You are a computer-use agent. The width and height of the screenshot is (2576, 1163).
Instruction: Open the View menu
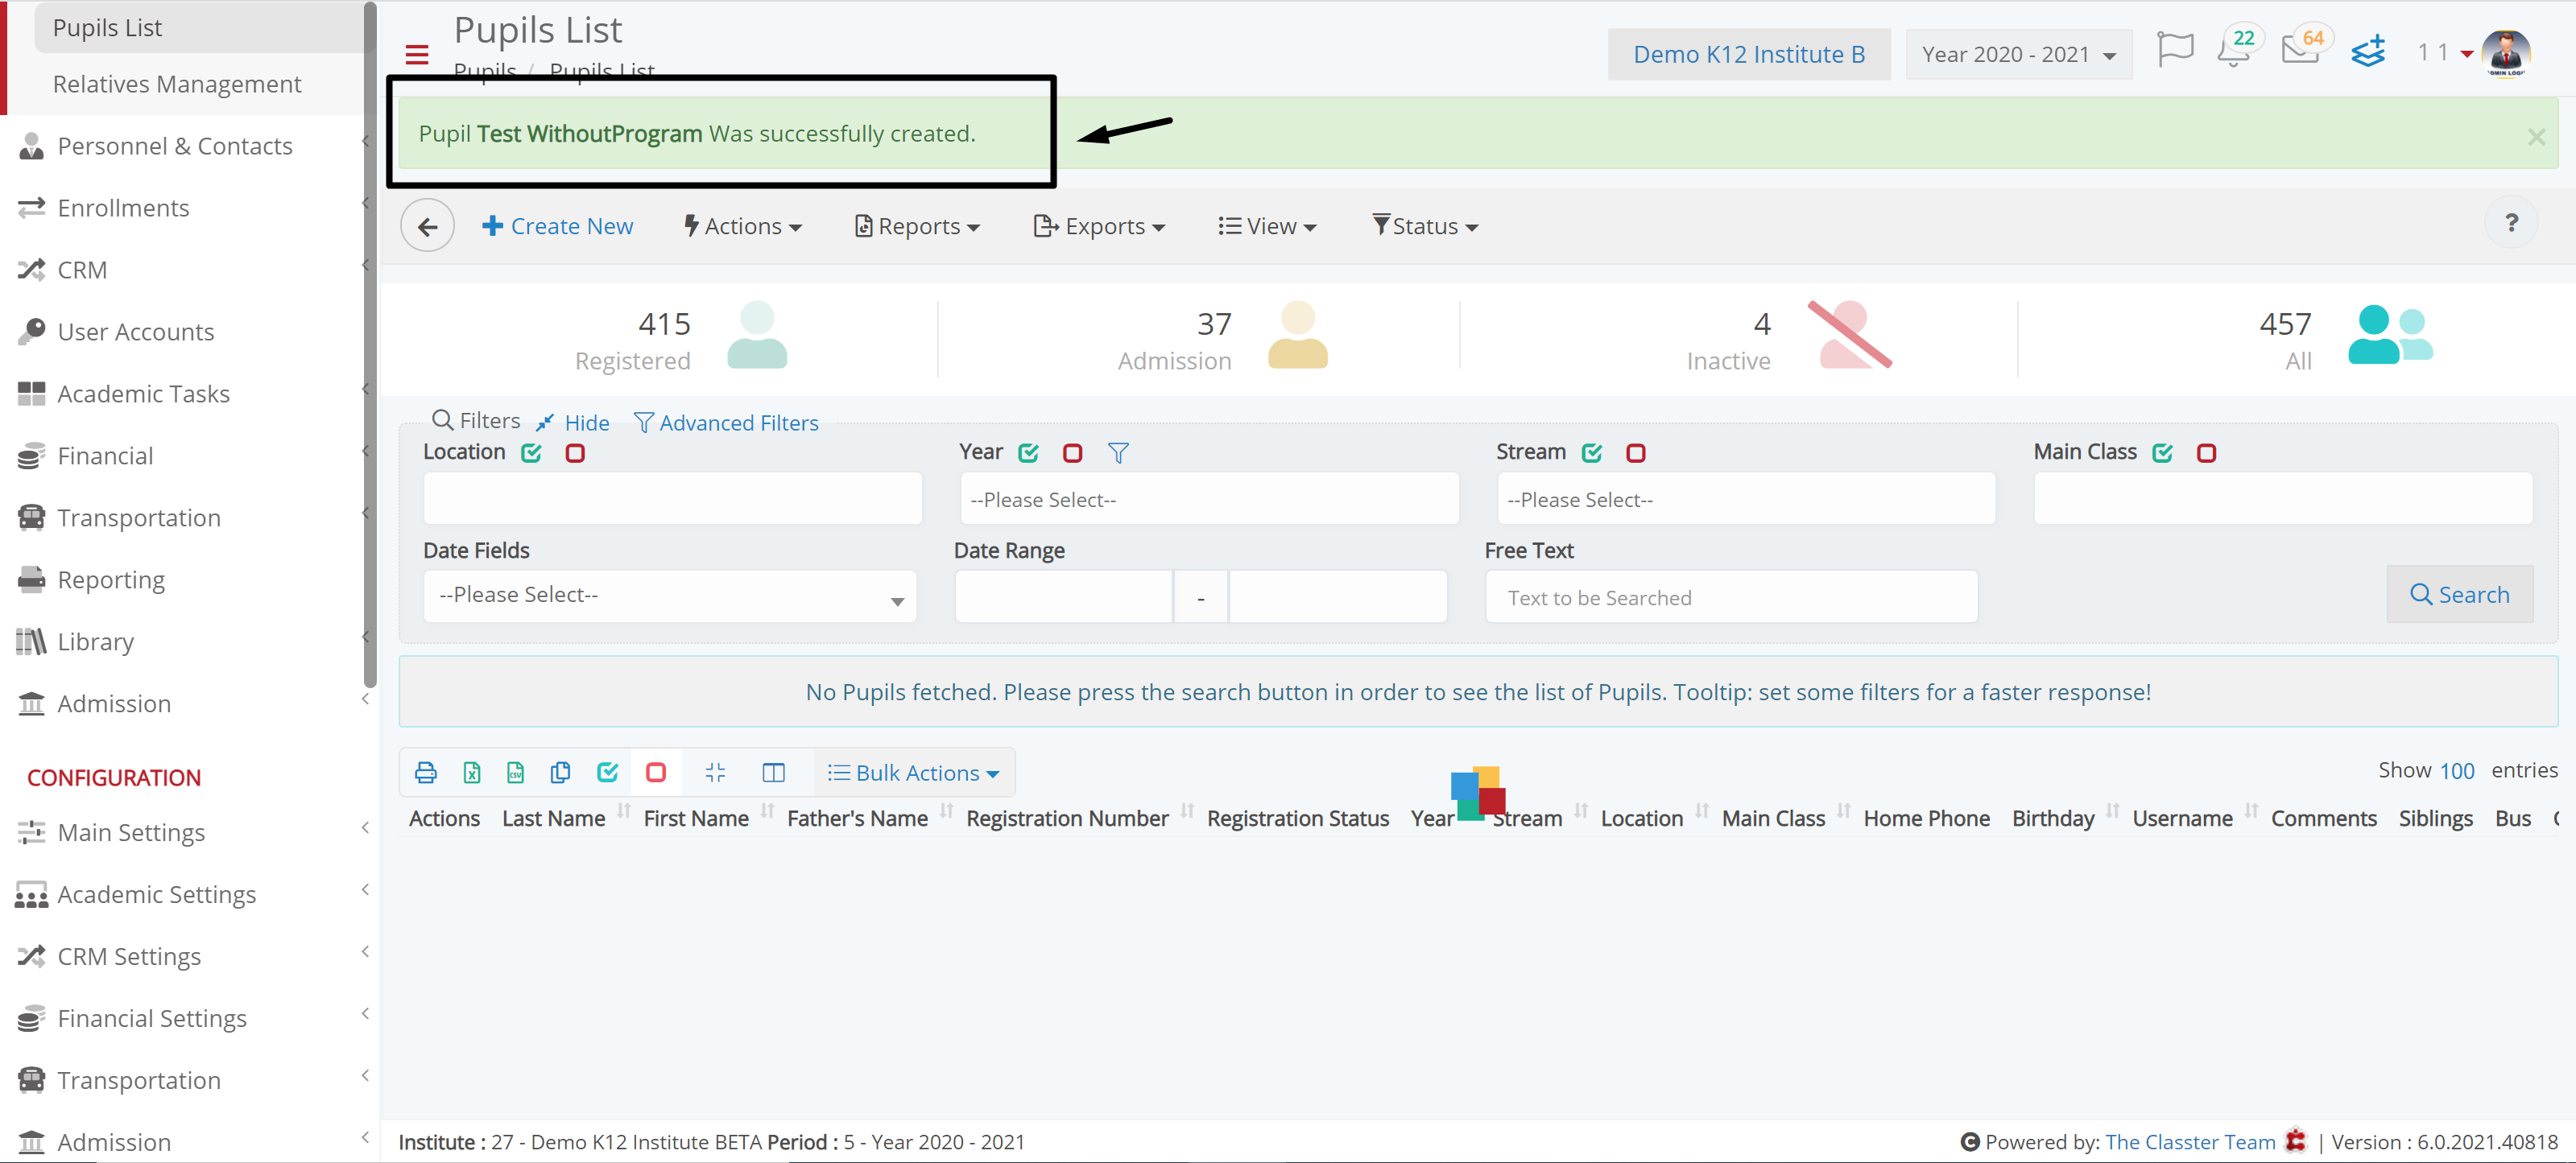[x=1267, y=226]
